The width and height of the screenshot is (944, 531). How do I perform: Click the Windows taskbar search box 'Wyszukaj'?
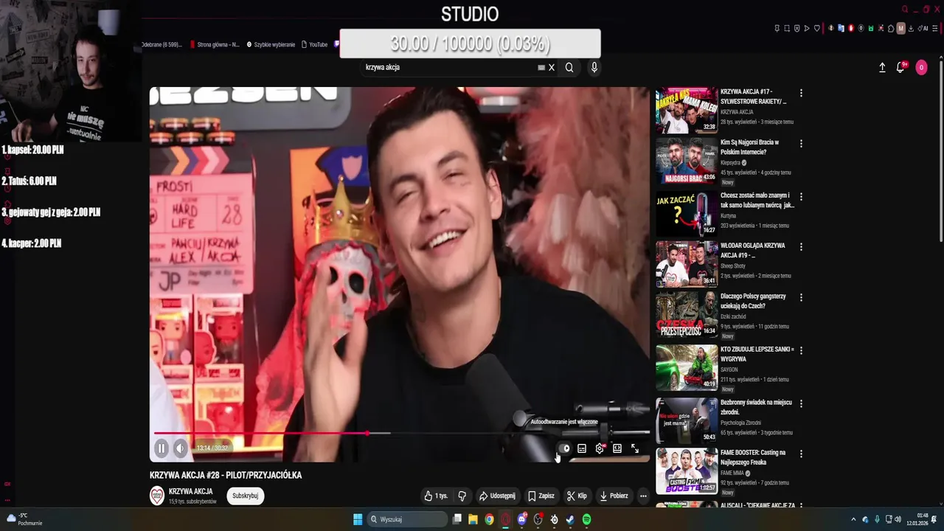tap(408, 519)
